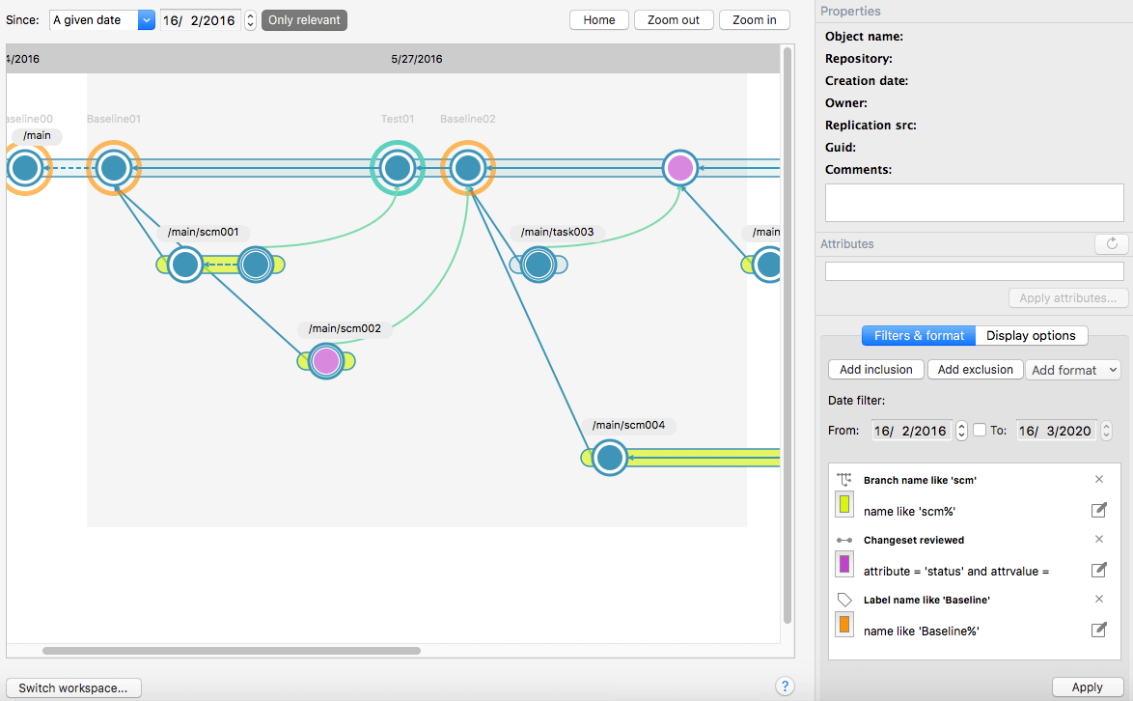The image size is (1133, 701).
Task: Edit the Changeset reviewed attribute rule
Action: pyautogui.click(x=1098, y=571)
